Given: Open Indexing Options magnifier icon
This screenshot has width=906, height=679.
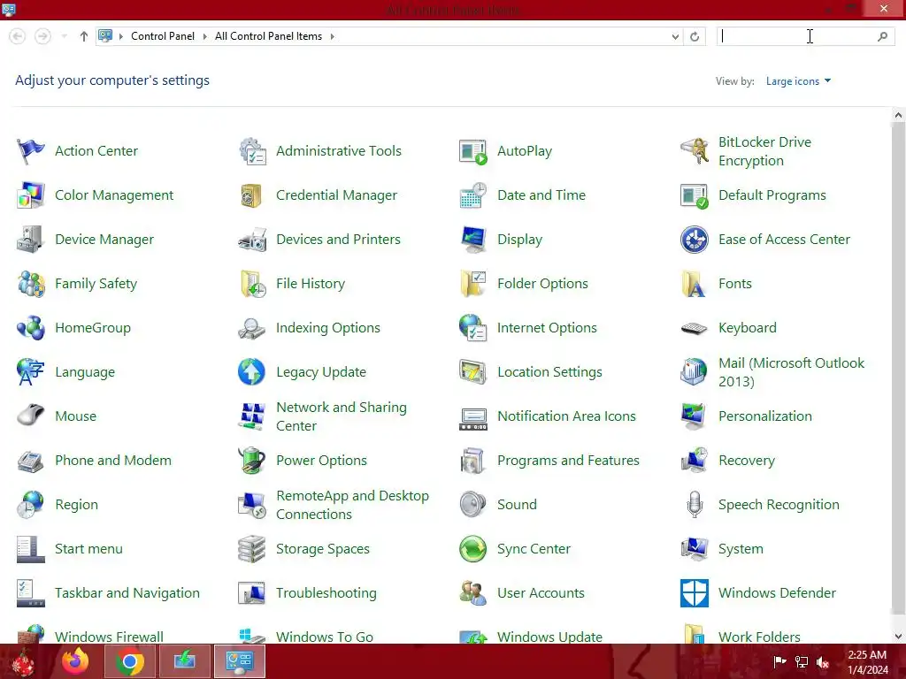Looking at the screenshot, I should pos(252,328).
